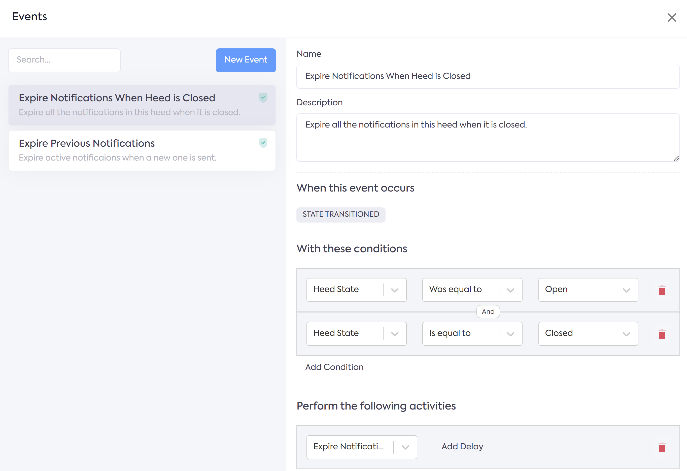The height and width of the screenshot is (471, 687).
Task: Click the New Event button
Action: point(246,60)
